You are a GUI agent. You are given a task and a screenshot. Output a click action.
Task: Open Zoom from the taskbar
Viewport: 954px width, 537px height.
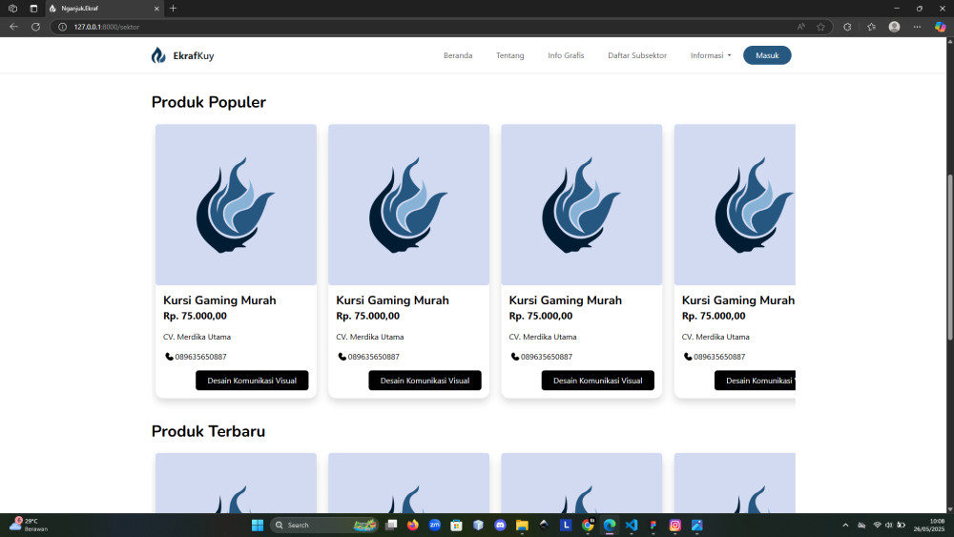(x=434, y=525)
